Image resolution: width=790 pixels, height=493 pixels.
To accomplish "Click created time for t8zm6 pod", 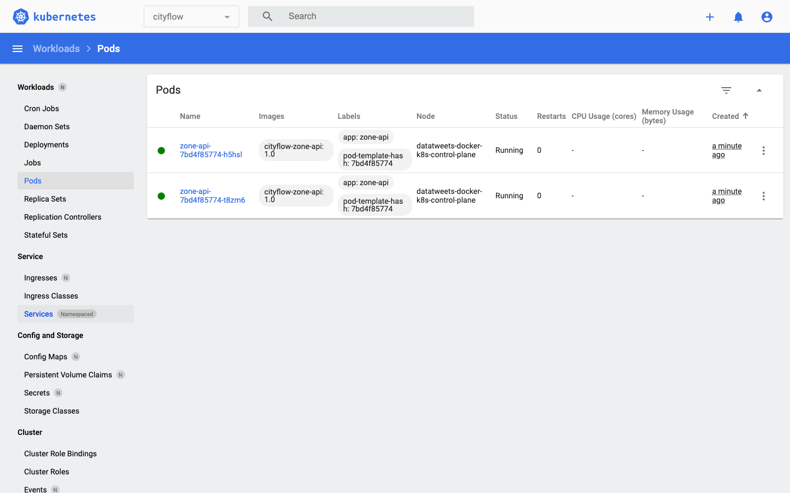I will click(727, 196).
